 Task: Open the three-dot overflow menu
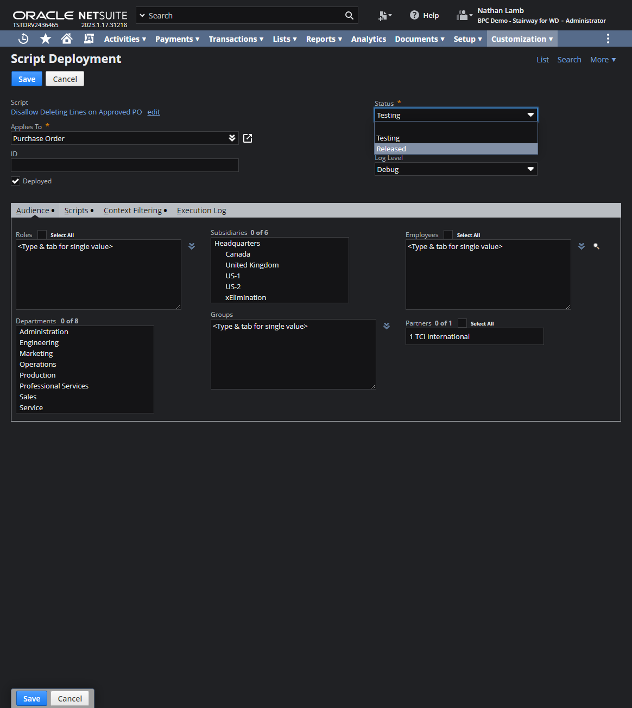click(608, 39)
